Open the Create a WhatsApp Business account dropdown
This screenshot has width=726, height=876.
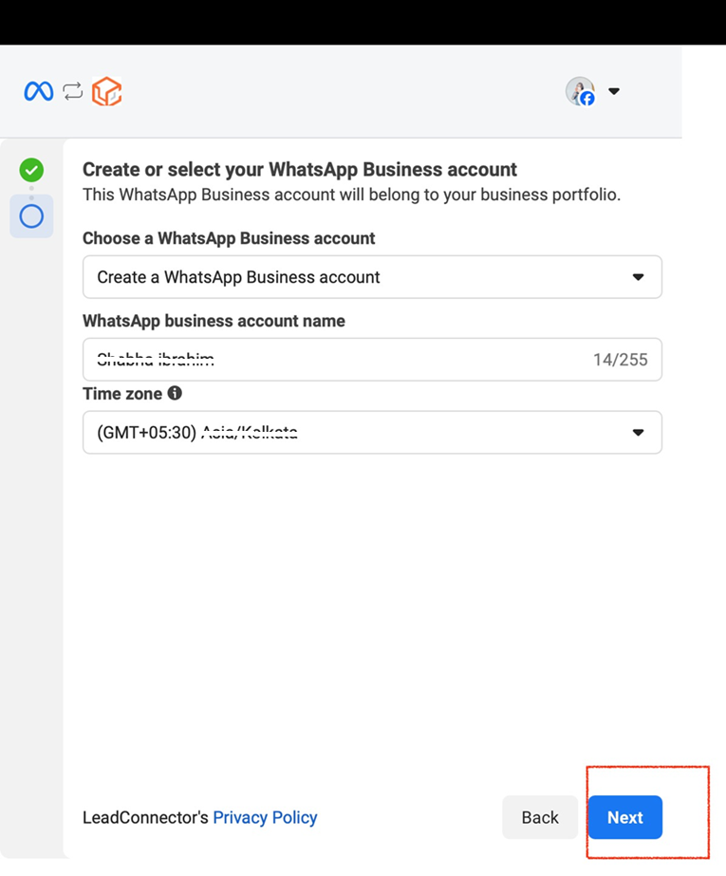pyautogui.click(x=372, y=277)
